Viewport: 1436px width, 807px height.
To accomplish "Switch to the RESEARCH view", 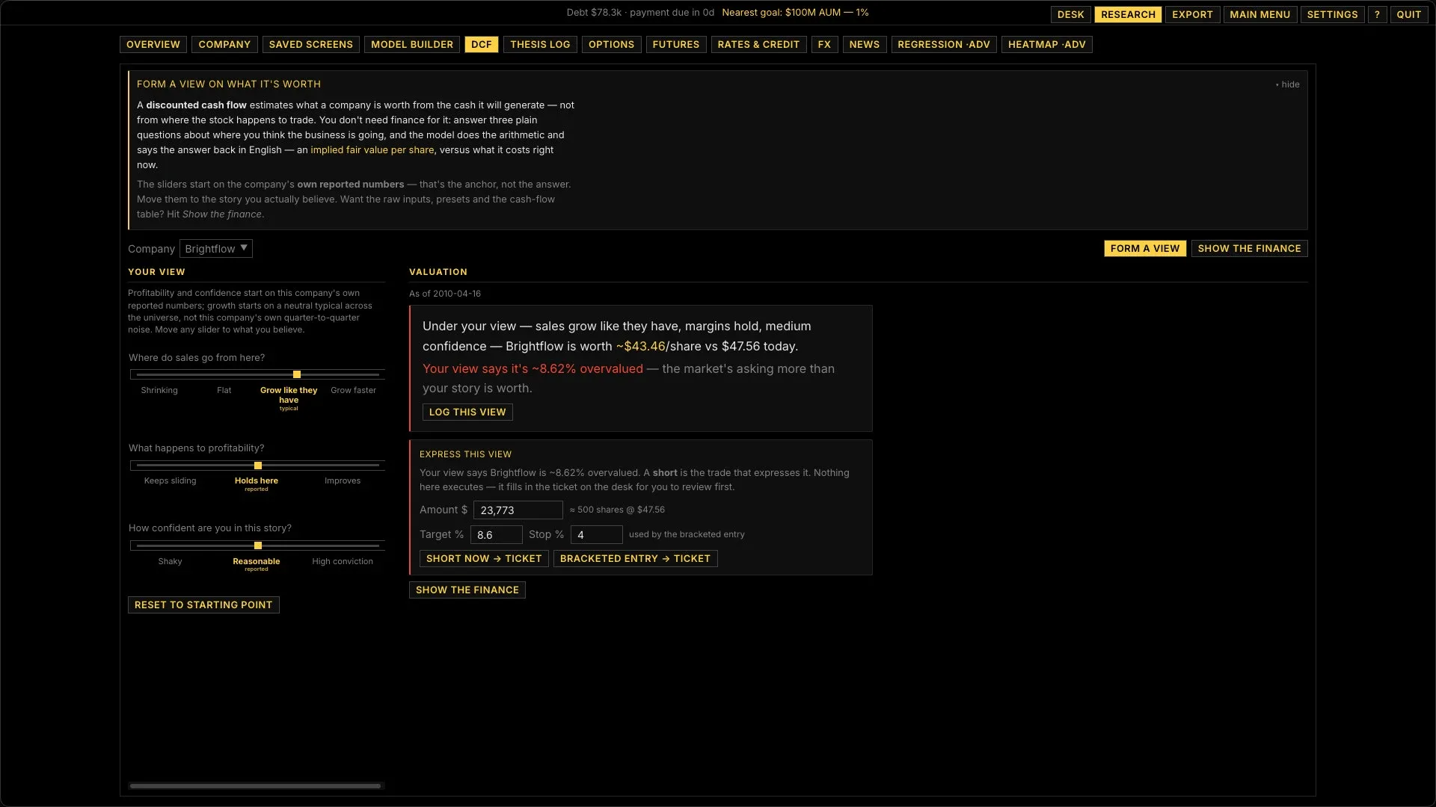I will coord(1128,14).
